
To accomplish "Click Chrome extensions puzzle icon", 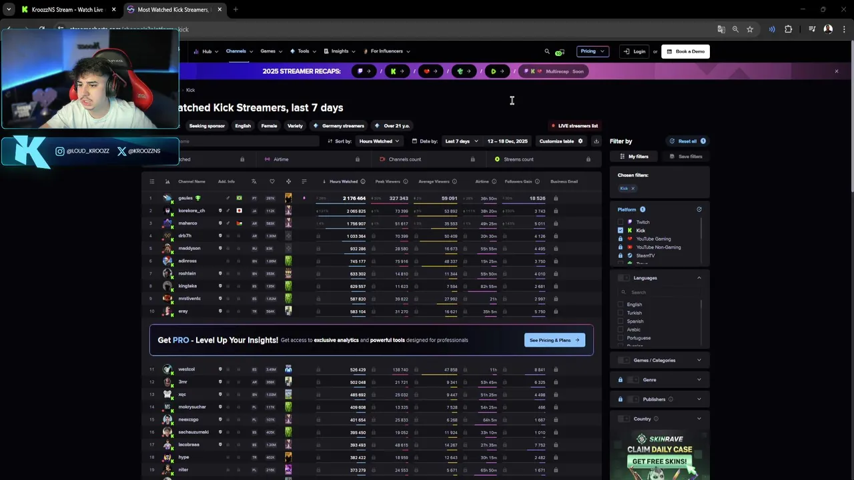I will pyautogui.click(x=788, y=29).
